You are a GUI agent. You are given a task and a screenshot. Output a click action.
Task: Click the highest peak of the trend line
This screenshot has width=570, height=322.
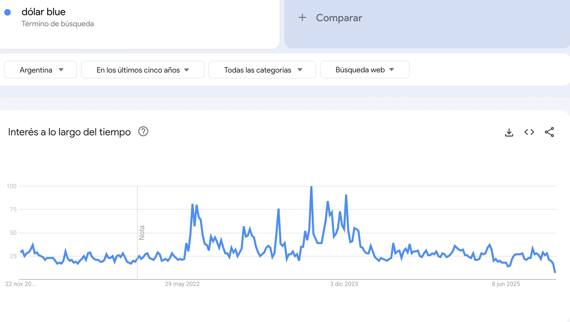click(x=311, y=187)
